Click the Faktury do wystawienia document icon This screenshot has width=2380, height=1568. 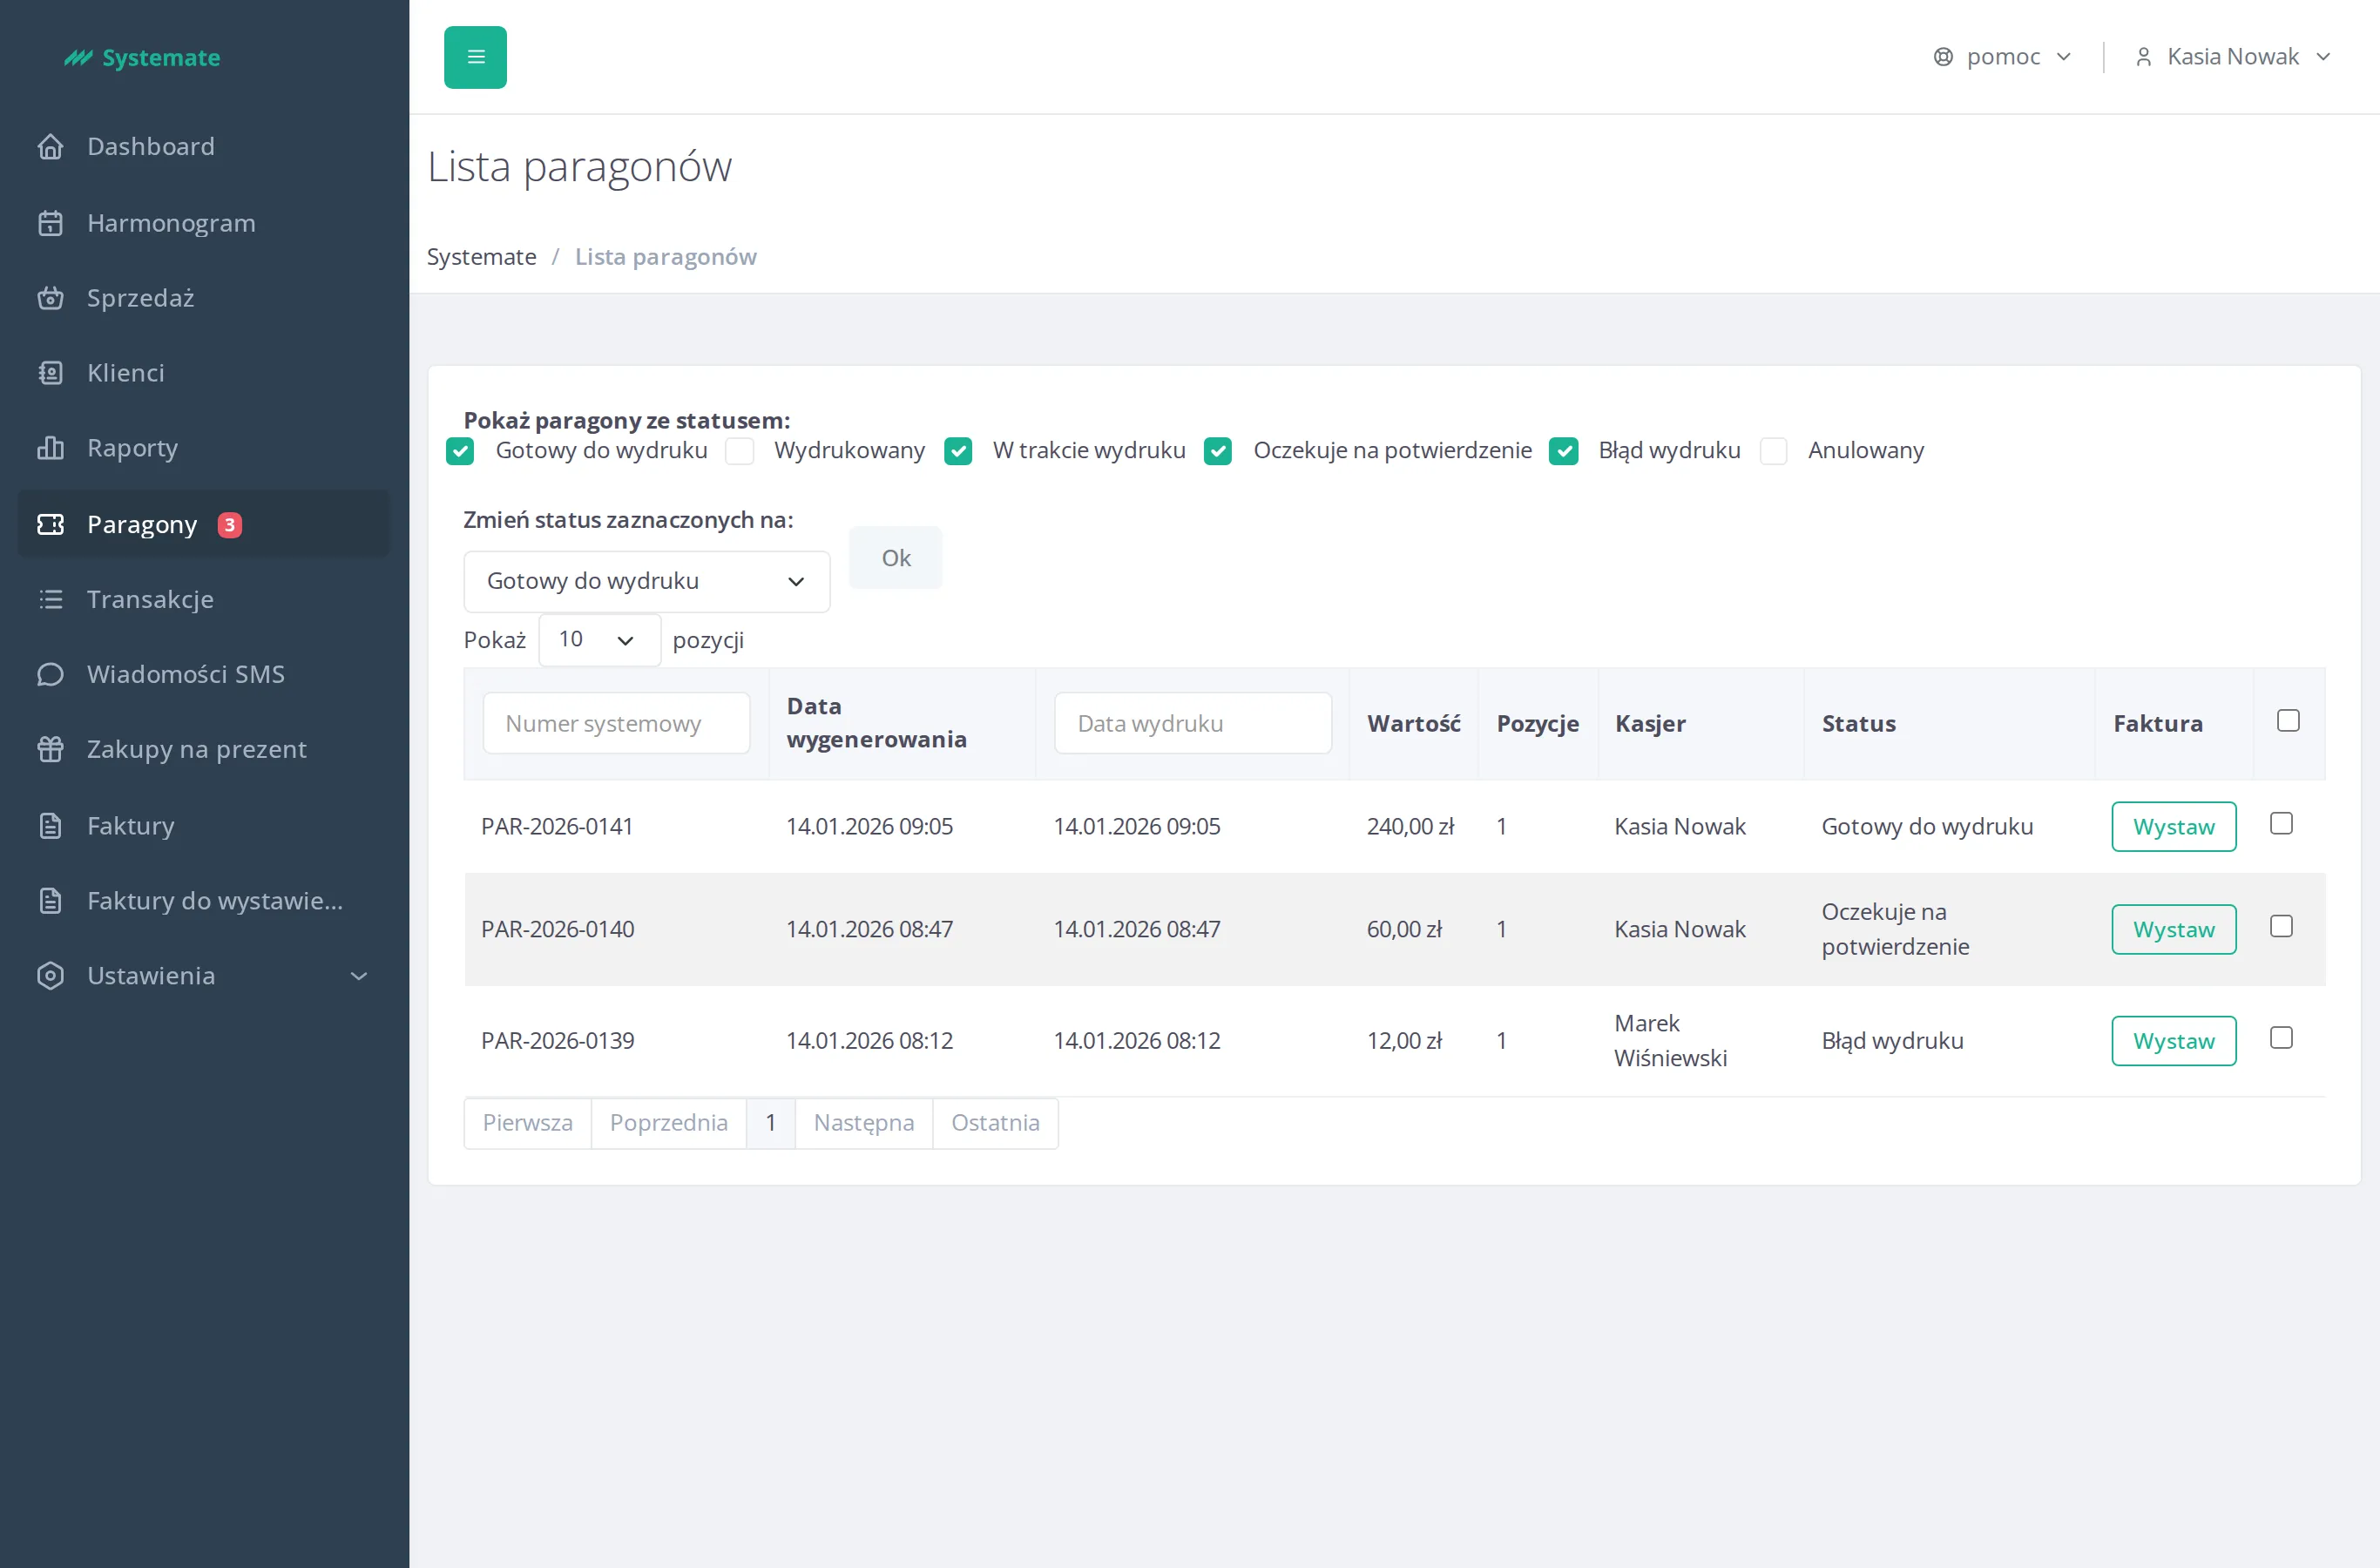(x=50, y=901)
